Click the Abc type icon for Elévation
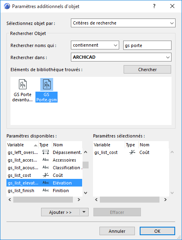This screenshot has height=240, width=182. click(x=45, y=183)
